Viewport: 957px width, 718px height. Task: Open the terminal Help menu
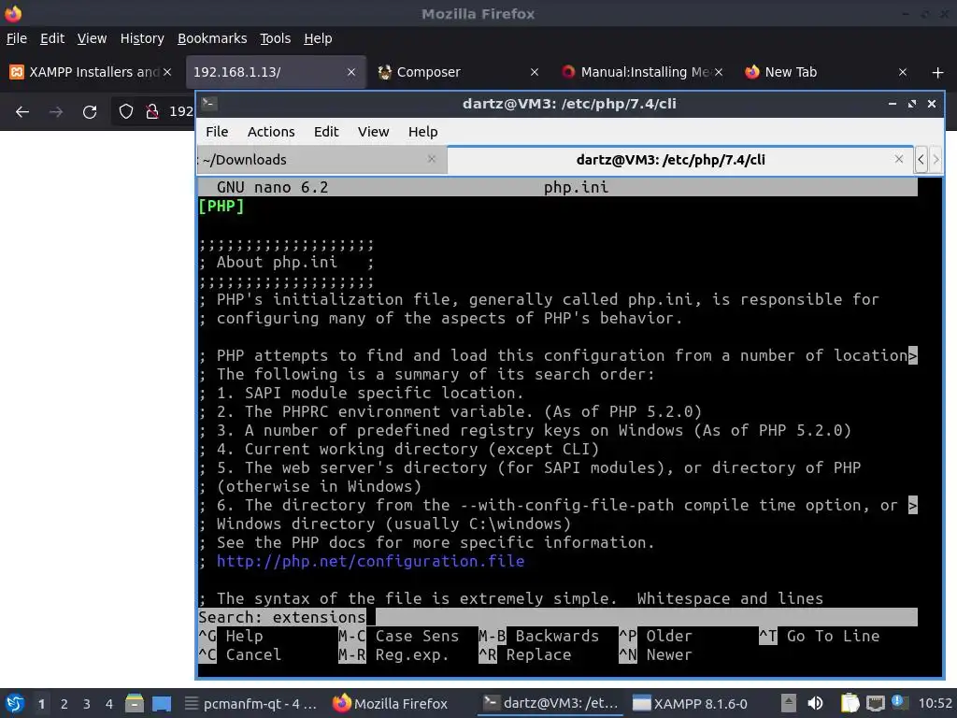(x=423, y=132)
